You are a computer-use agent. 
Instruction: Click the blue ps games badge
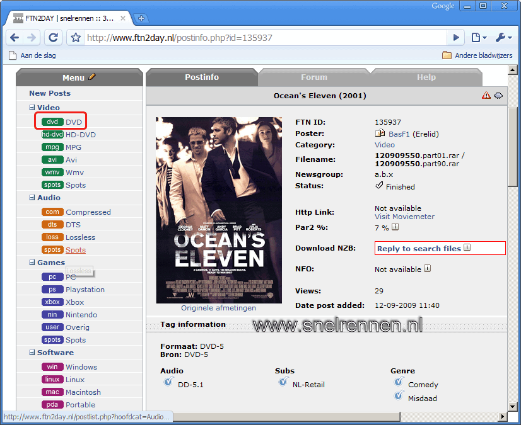[52, 289]
